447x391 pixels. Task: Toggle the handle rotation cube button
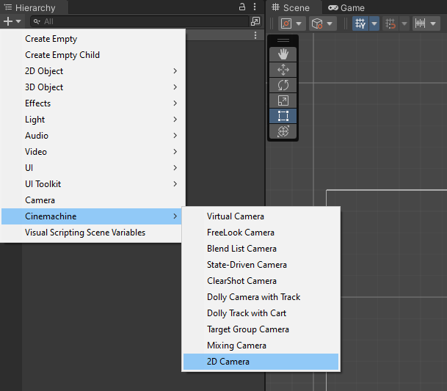pyautogui.click(x=317, y=23)
